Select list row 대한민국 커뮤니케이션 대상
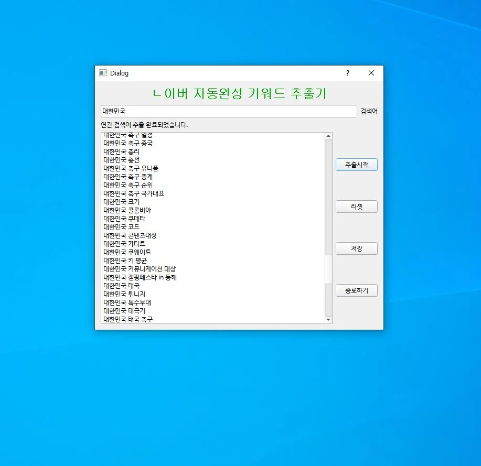Image resolution: width=481 pixels, height=466 pixels. 212,269
